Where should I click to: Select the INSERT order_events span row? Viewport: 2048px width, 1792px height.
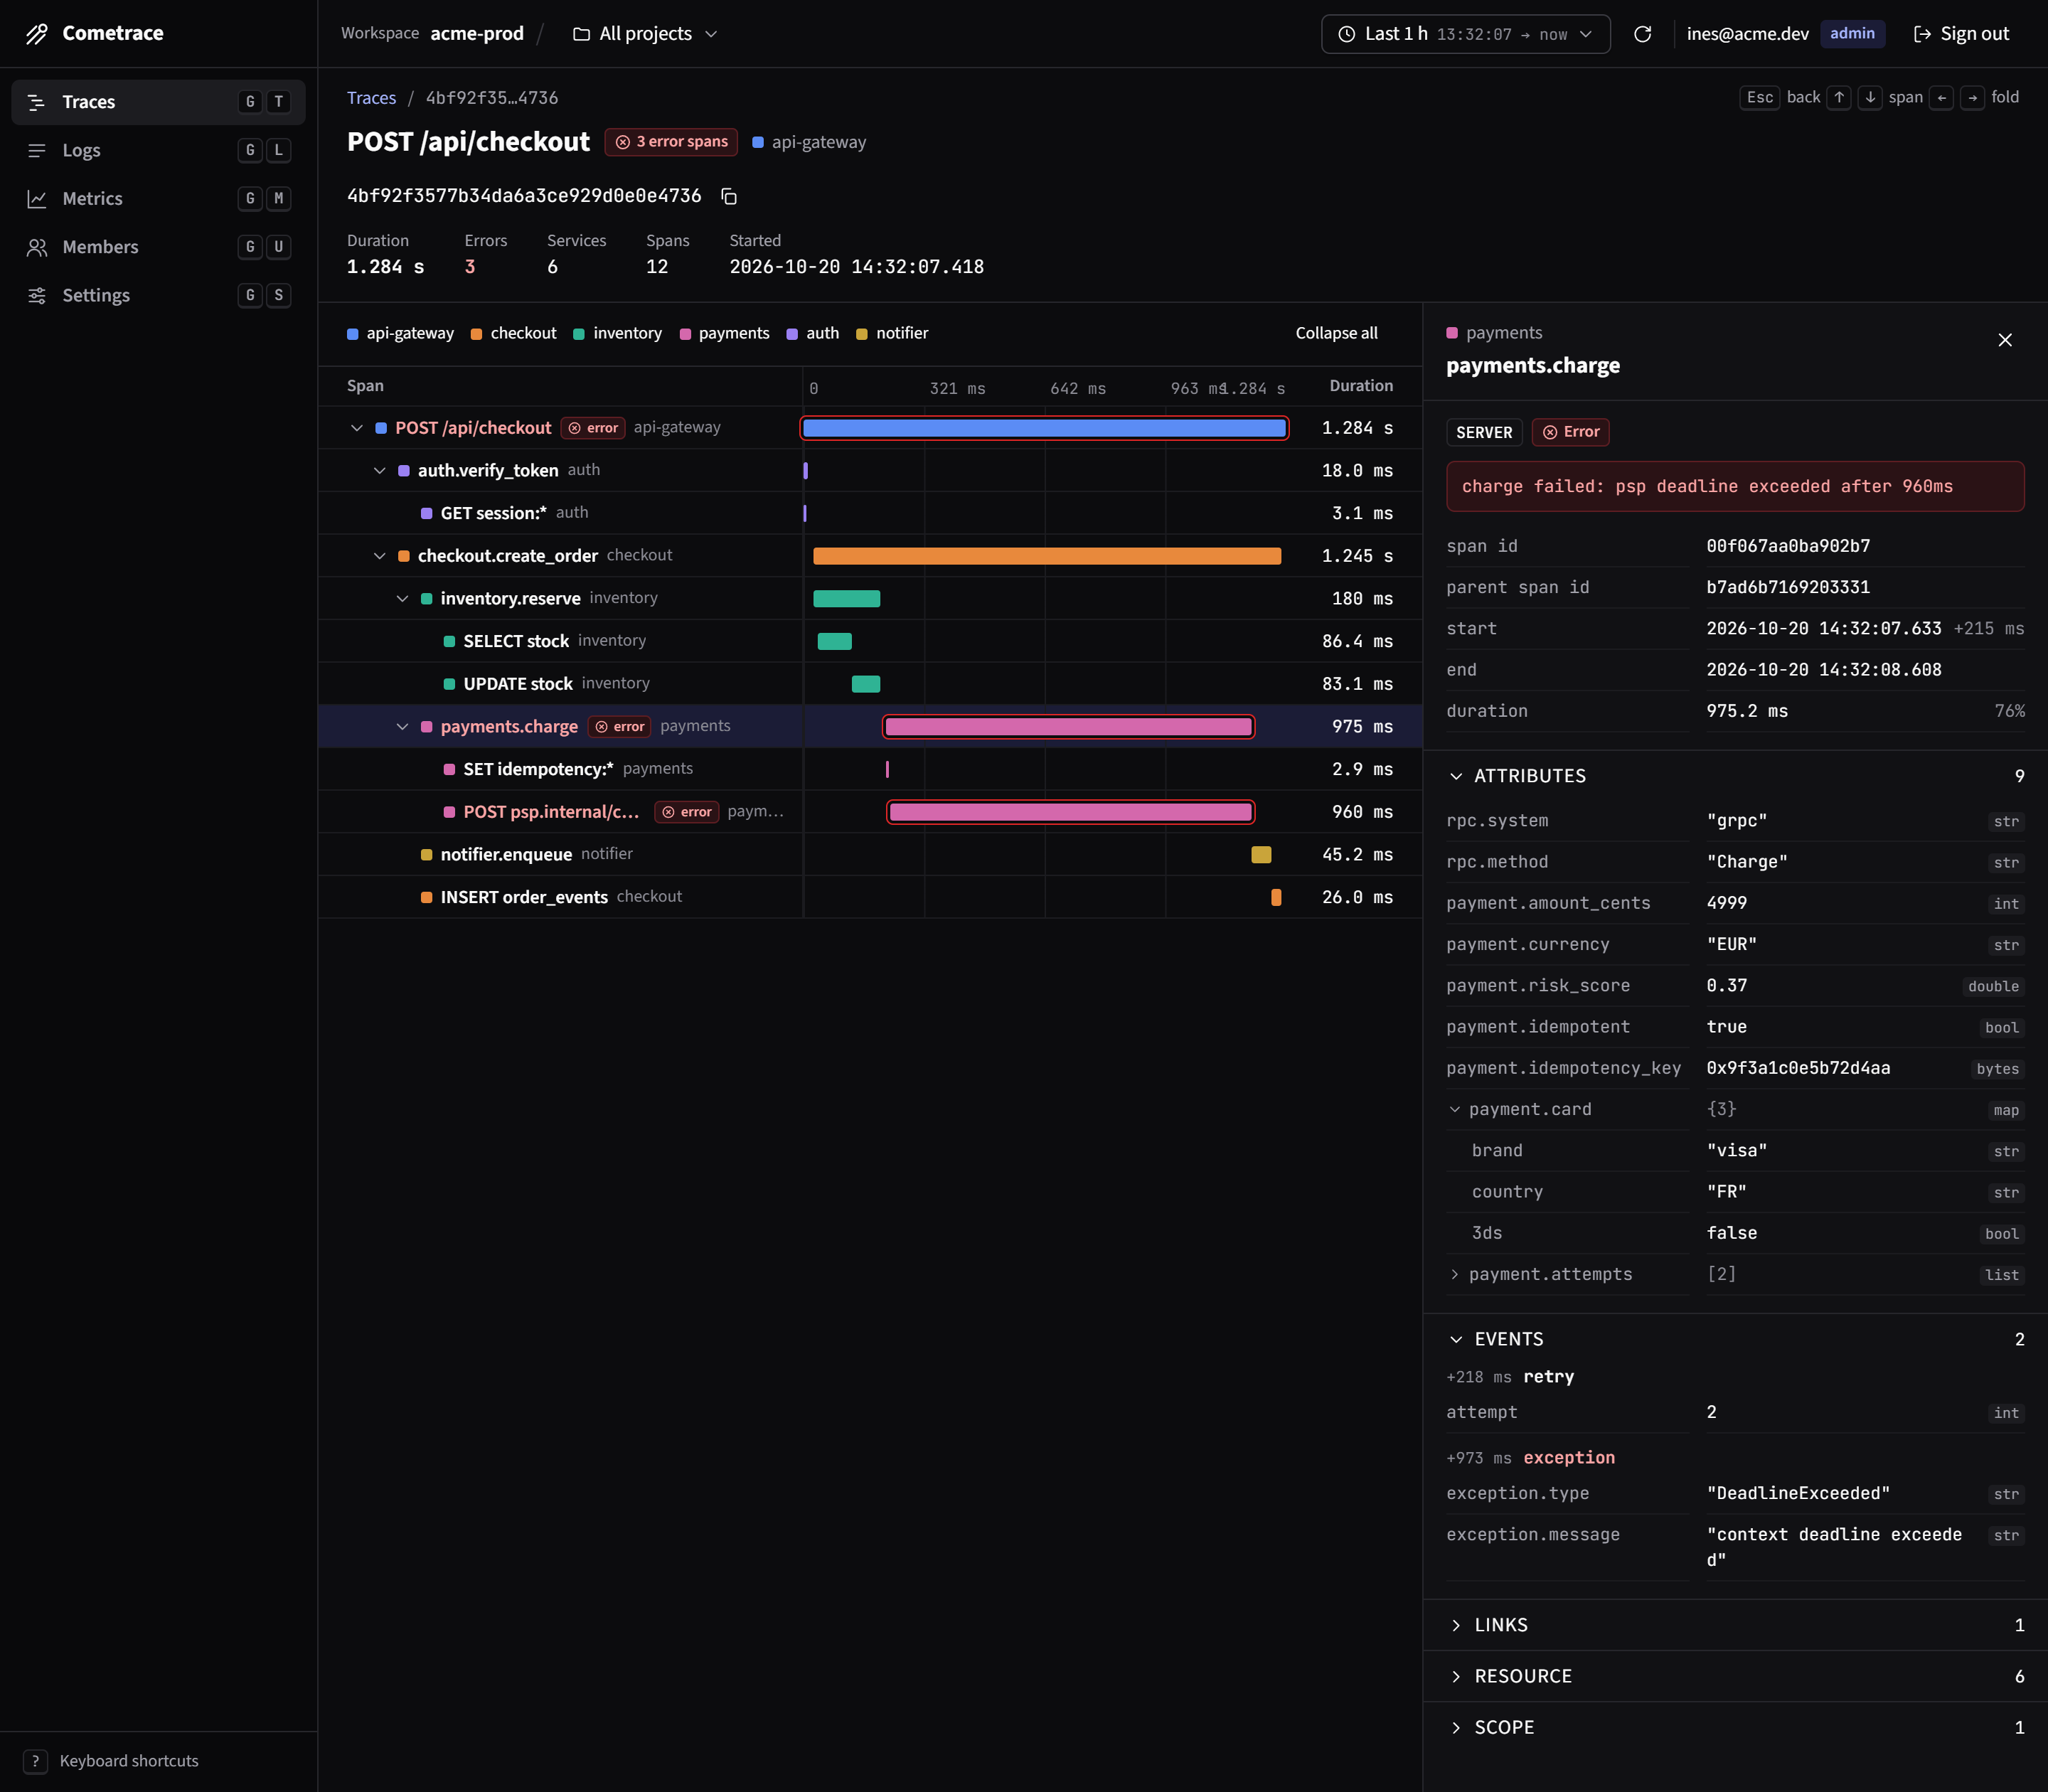(870, 897)
